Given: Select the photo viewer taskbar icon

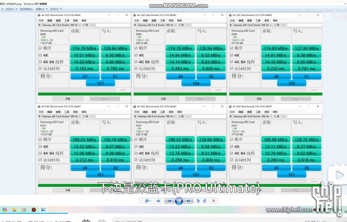Looking at the screenshot, I should coord(43,210).
